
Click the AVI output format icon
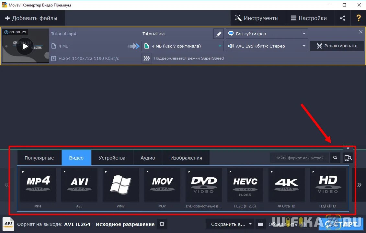pos(8,224)
